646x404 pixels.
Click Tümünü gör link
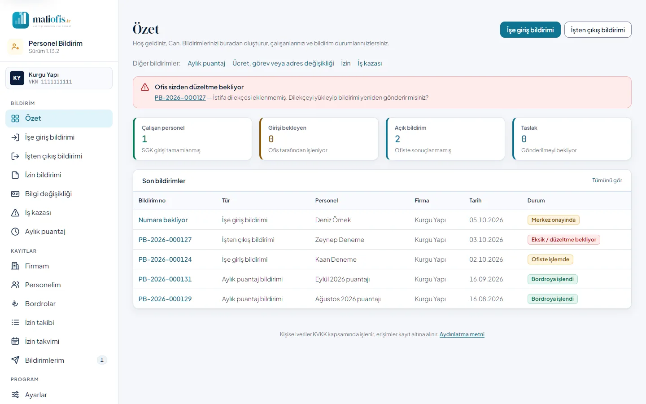(x=607, y=180)
